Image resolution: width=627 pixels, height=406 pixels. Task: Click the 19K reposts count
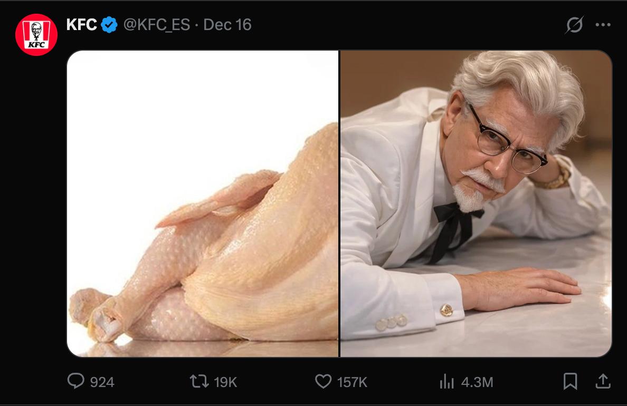[225, 382]
